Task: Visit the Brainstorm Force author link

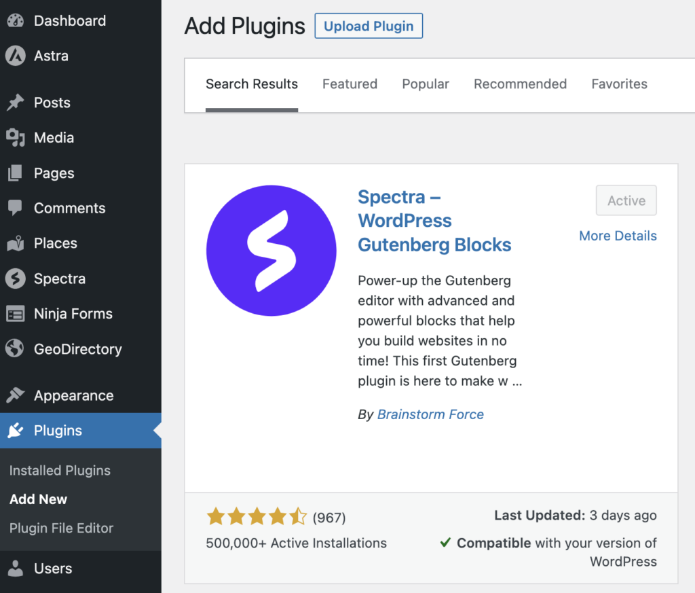Action: tap(430, 414)
